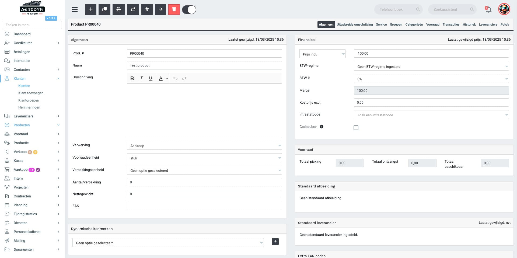Viewport: 517px width, 258px height.
Task: Open the Intrastatcode search dropdown
Action: 431,115
